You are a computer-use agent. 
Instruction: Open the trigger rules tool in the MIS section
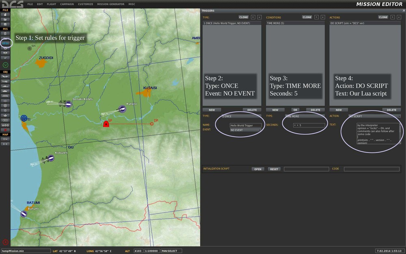point(5,43)
